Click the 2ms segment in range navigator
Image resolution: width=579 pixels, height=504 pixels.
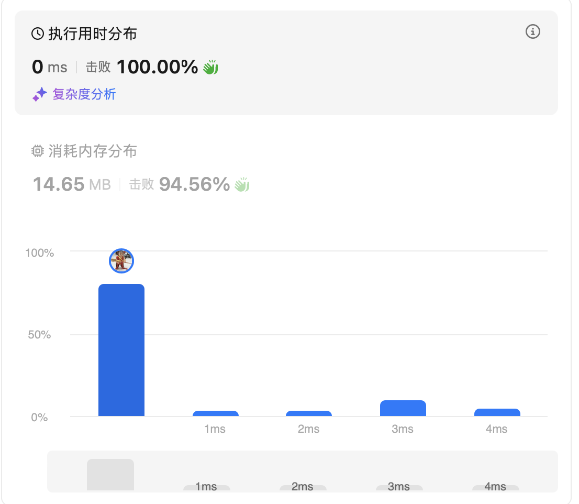(x=303, y=487)
